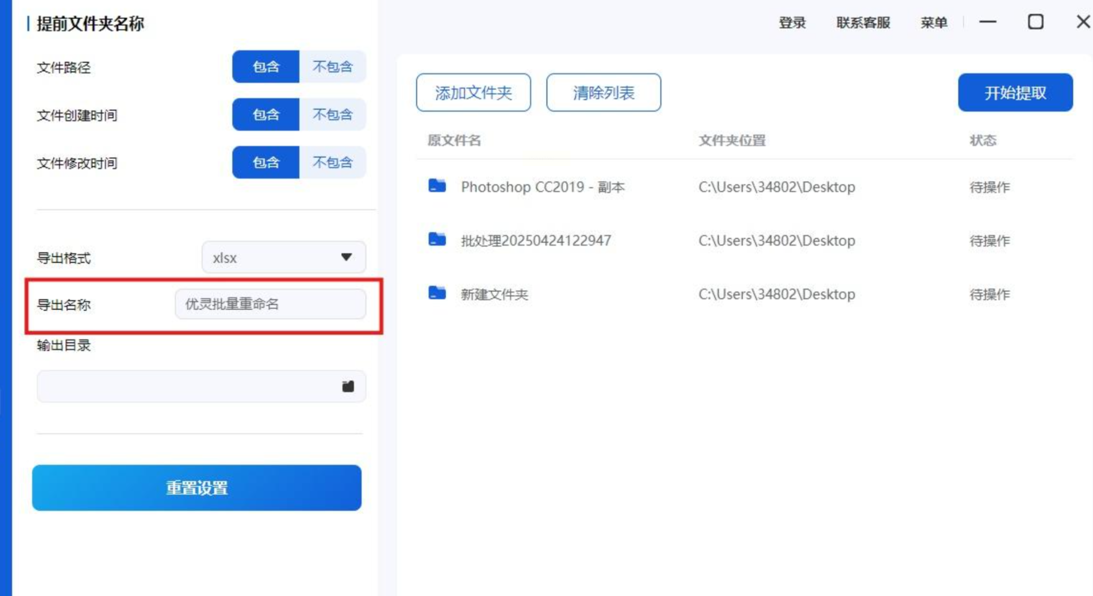1093x596 pixels.
Task: Enable 包含 for 文件路径
Action: (x=266, y=67)
